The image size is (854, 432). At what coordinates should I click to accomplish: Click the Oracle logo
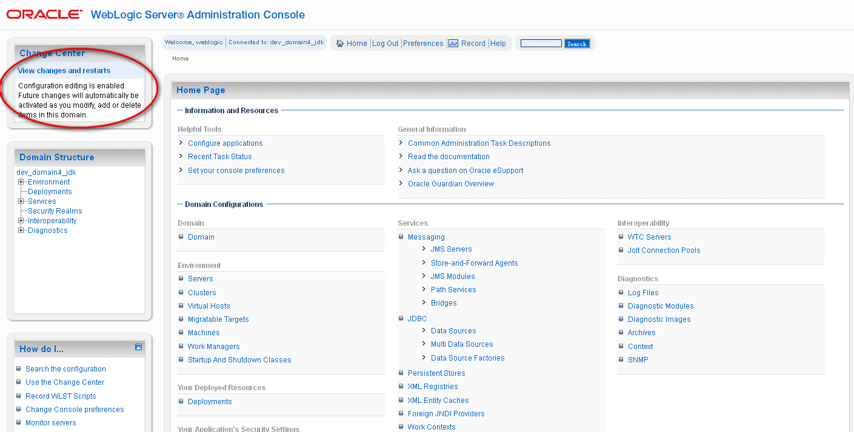tap(44, 14)
